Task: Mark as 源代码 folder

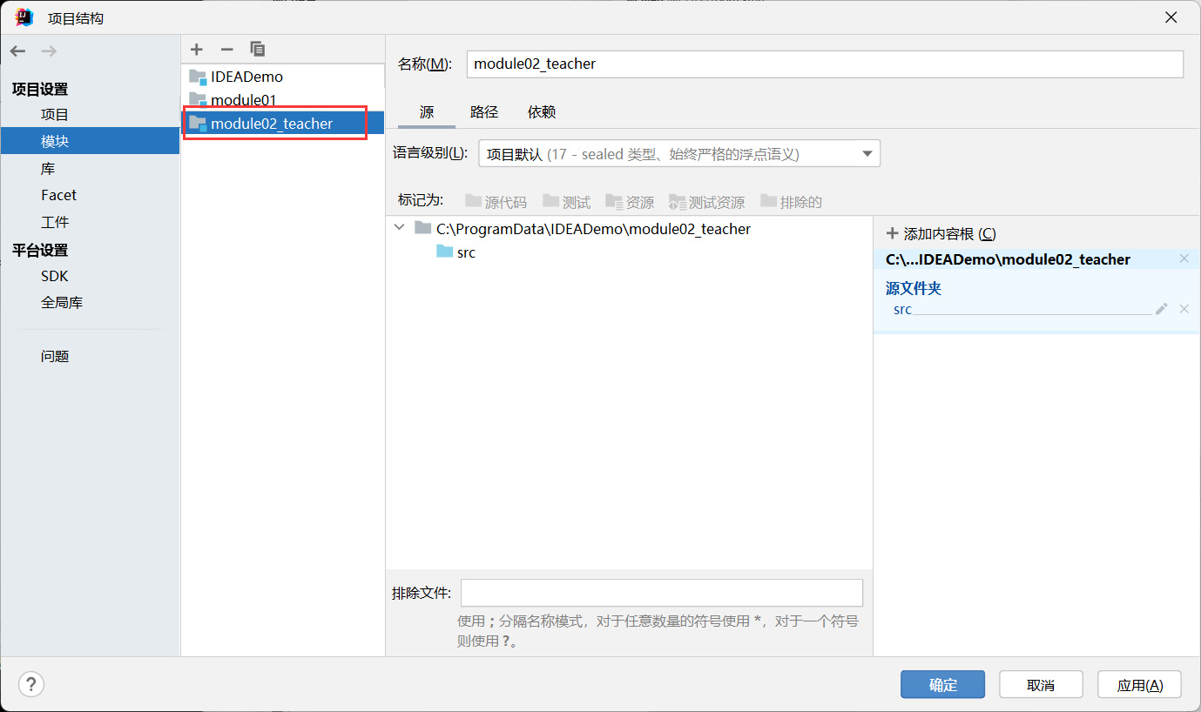Action: point(496,202)
